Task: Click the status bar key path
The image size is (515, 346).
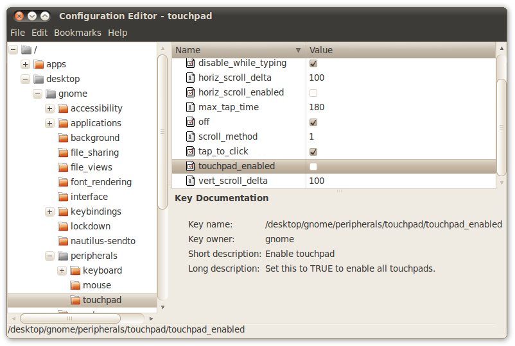Action: [x=127, y=329]
